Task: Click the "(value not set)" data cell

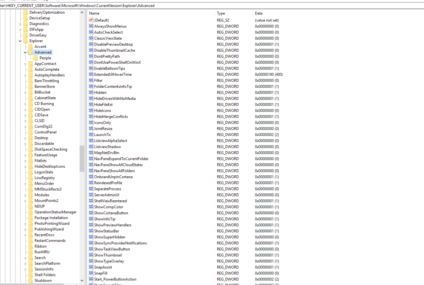Action: click(x=267, y=20)
